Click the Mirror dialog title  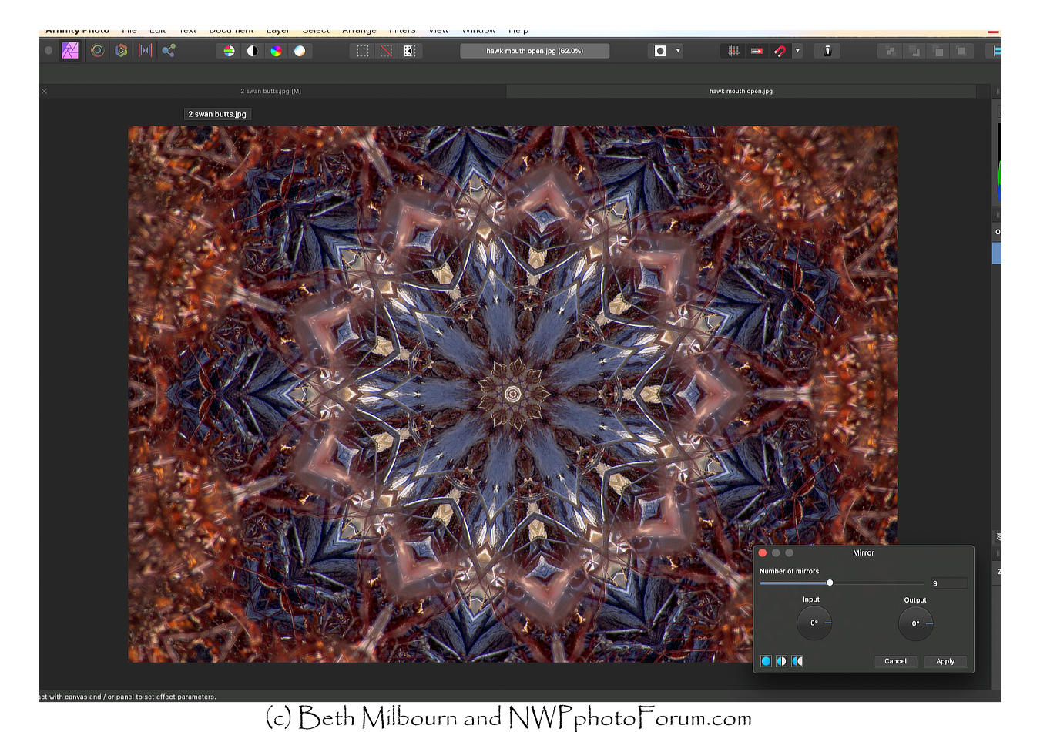click(864, 552)
